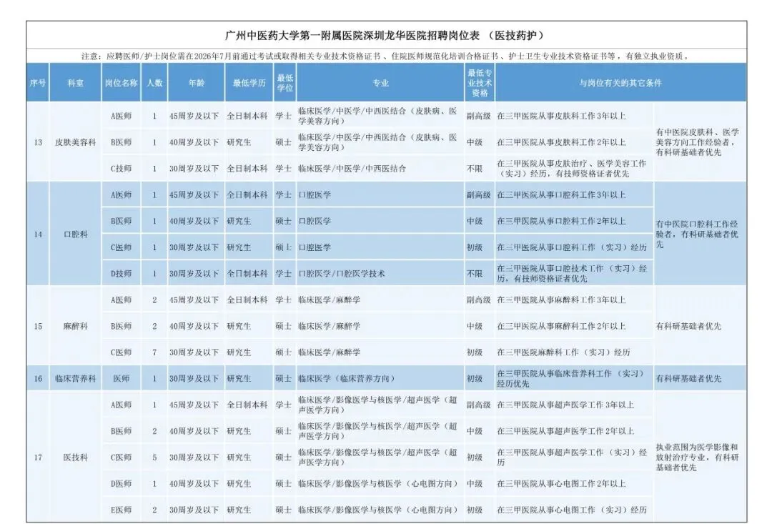Select the 年龄 column header

[x=196, y=83]
